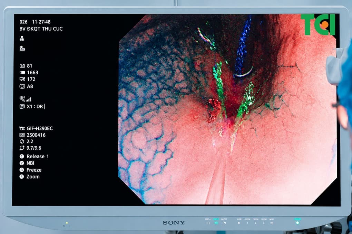
Task: Tap the CUSTOM 2 monitor button
Action: pyautogui.click(x=255, y=223)
